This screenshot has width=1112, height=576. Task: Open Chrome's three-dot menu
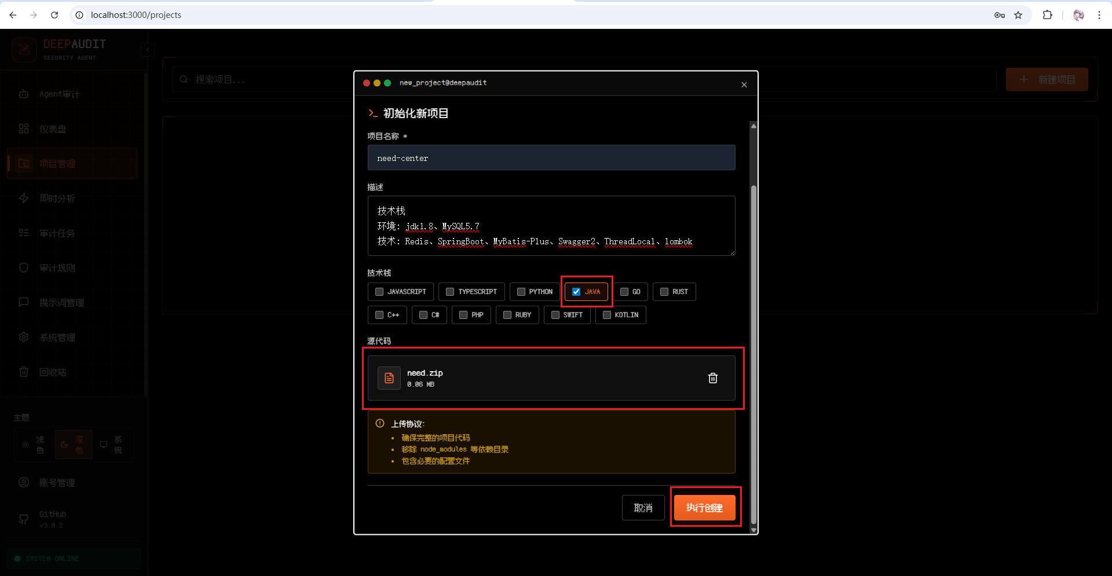pyautogui.click(x=1099, y=15)
